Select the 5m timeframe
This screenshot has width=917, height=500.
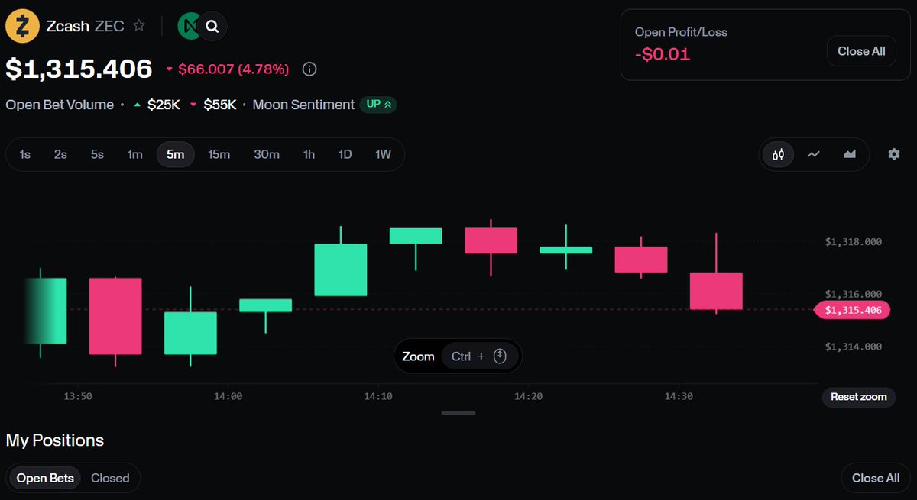[176, 154]
